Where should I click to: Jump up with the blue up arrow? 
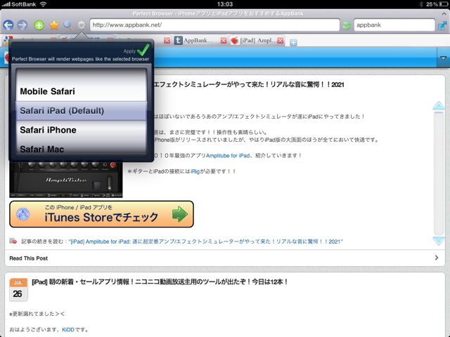[x=439, y=105]
